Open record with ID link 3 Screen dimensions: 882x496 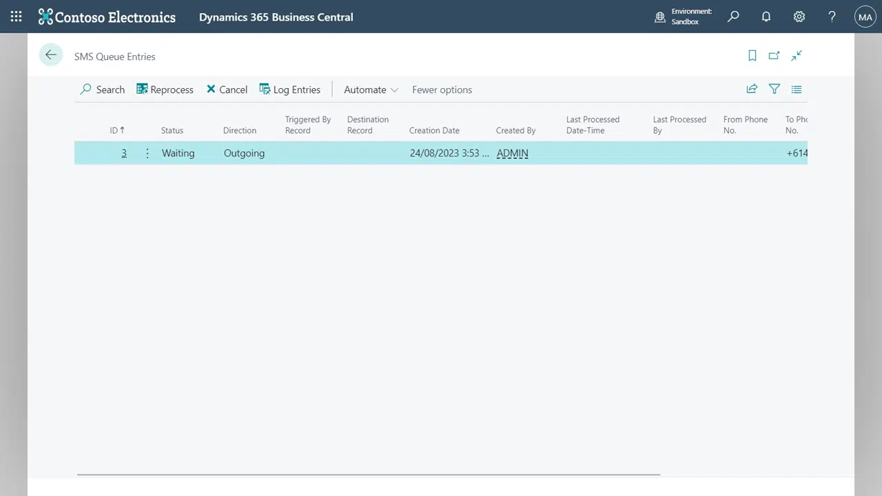tap(124, 153)
